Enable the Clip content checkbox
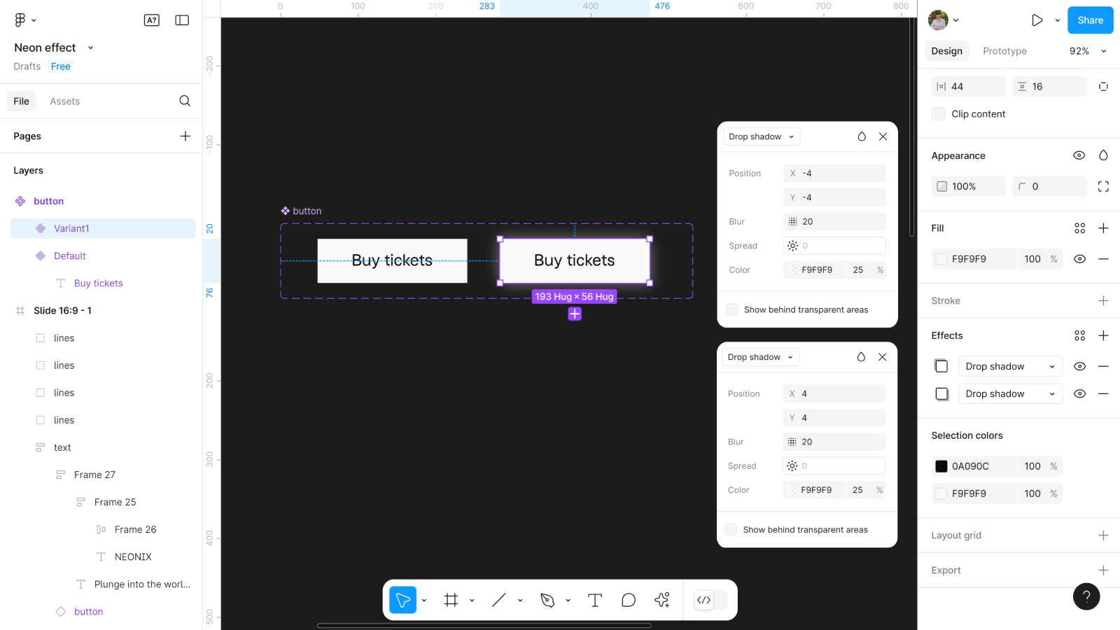The image size is (1120, 630). click(x=939, y=114)
